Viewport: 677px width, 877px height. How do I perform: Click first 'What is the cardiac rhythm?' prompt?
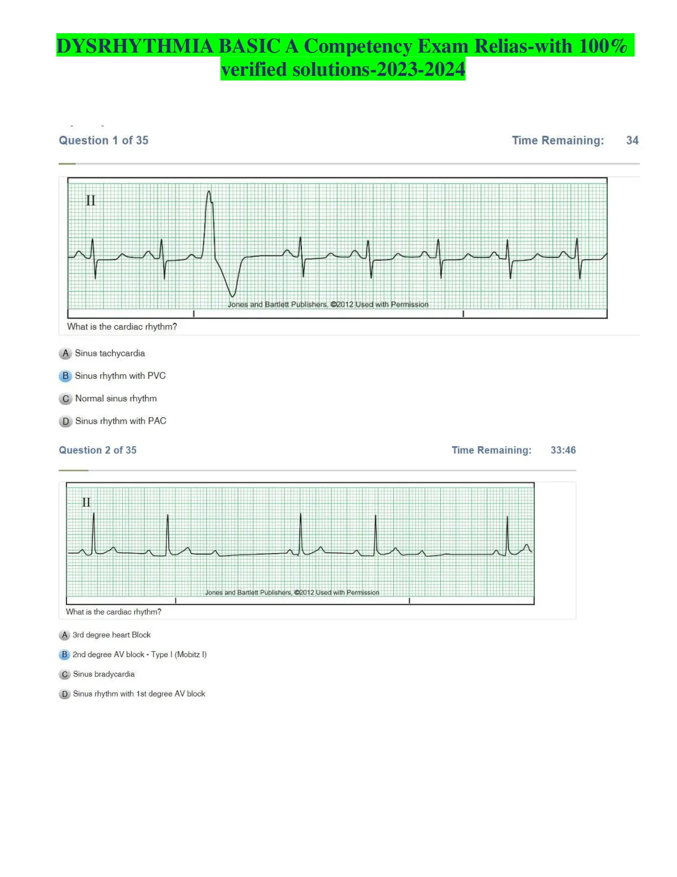(x=122, y=327)
